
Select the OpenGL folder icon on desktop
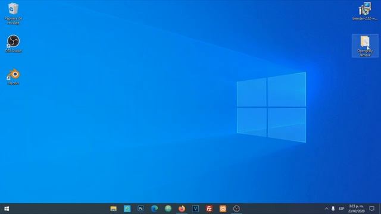(x=365, y=46)
